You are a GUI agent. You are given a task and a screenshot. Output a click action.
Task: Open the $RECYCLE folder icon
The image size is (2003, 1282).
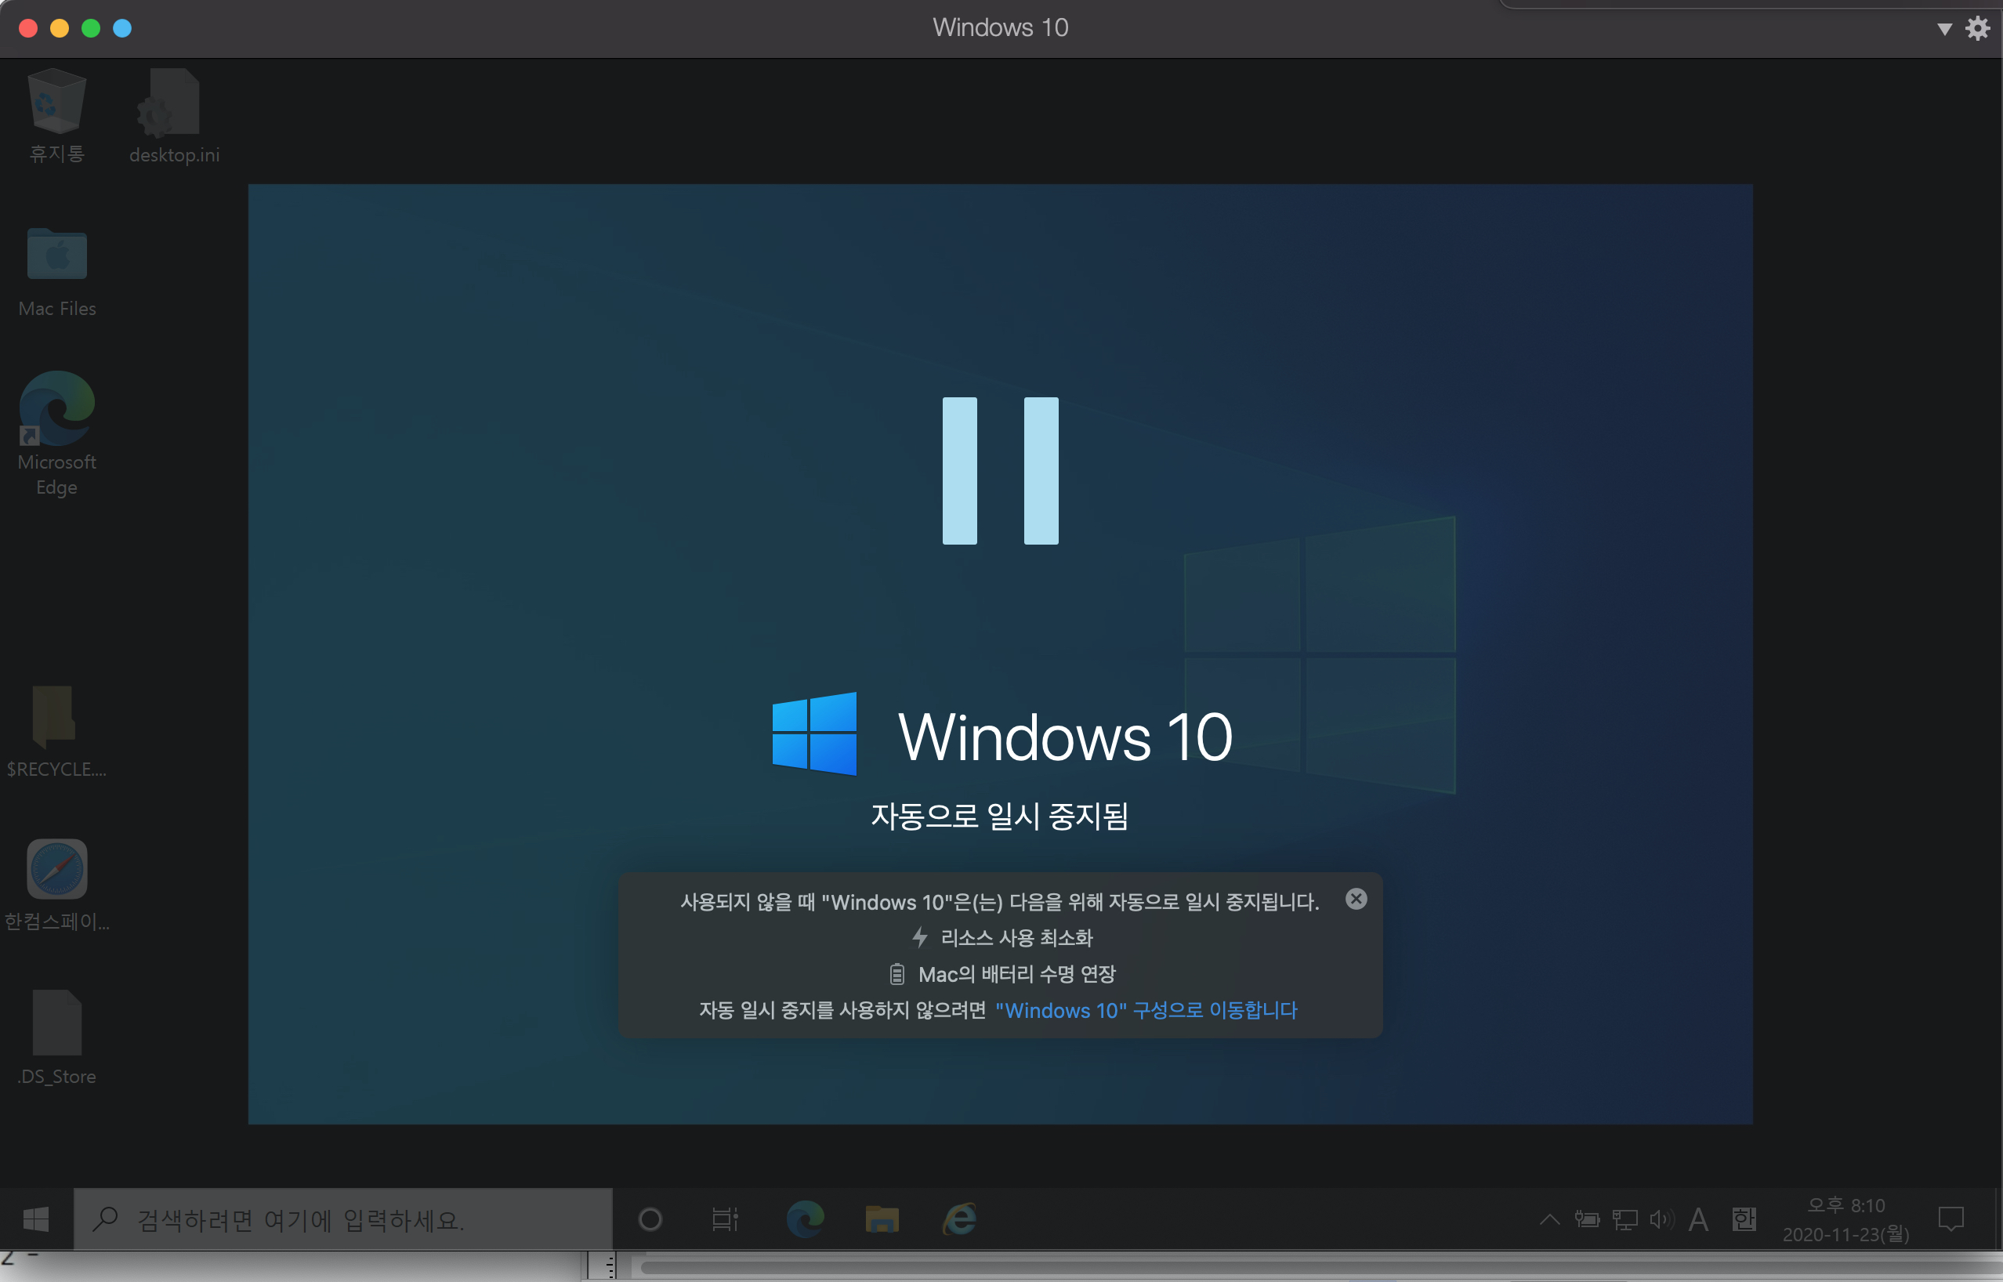(55, 716)
